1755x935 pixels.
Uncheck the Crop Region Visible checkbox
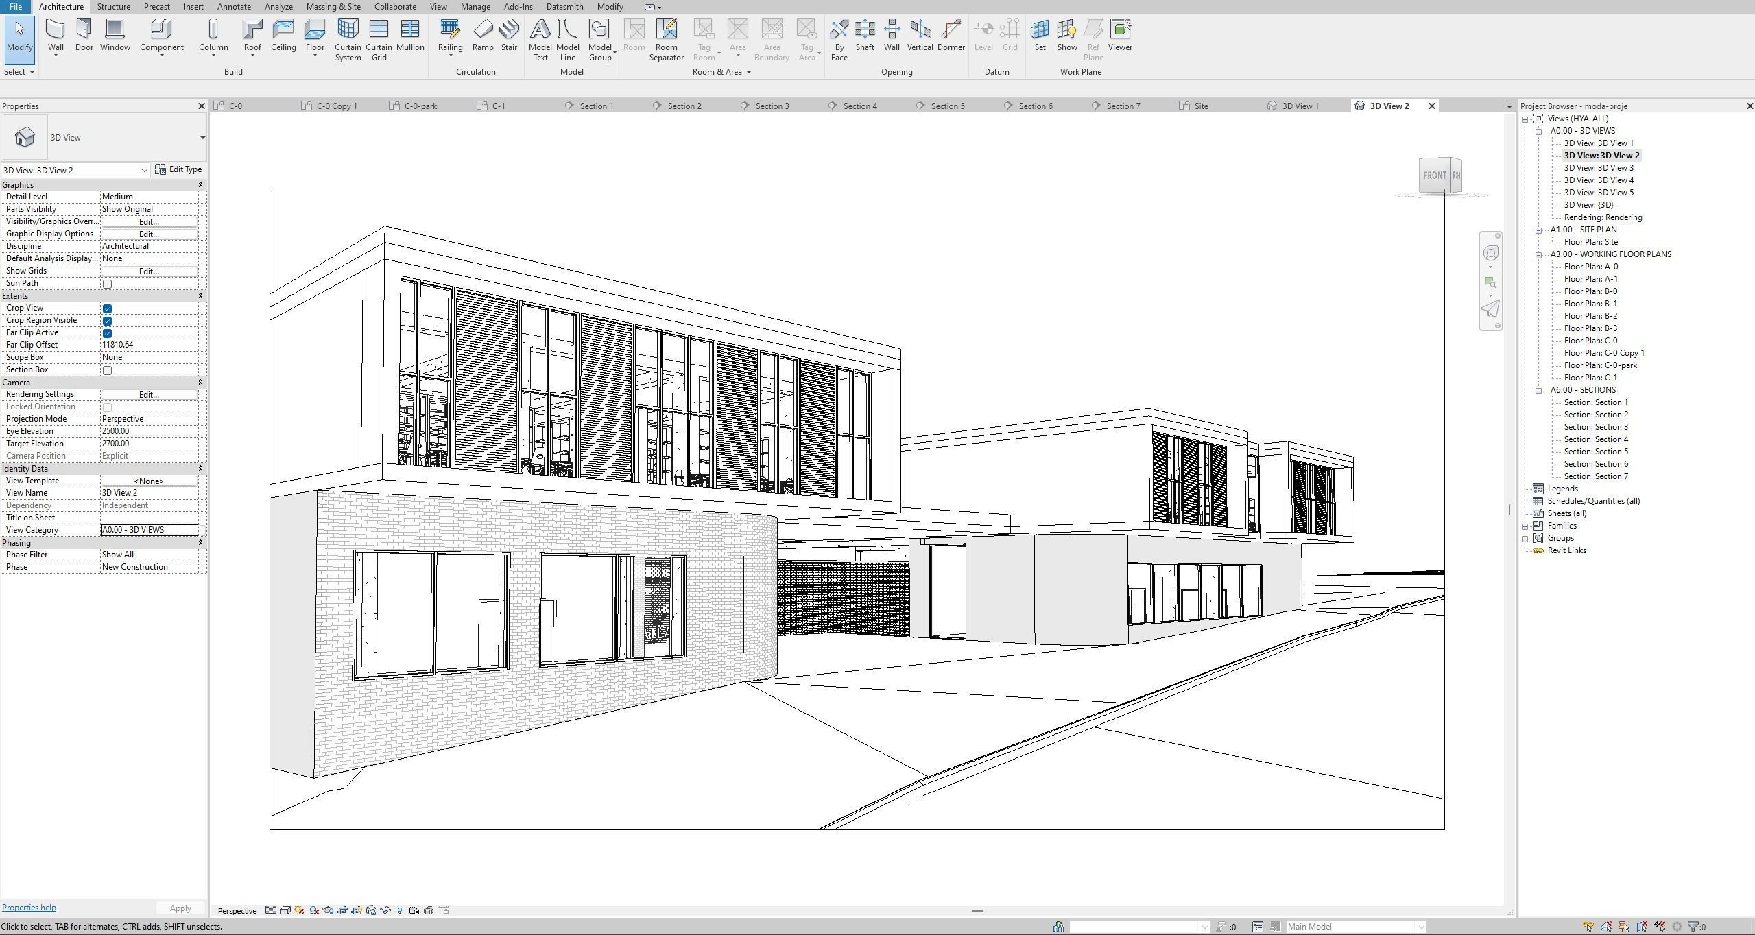click(x=107, y=321)
